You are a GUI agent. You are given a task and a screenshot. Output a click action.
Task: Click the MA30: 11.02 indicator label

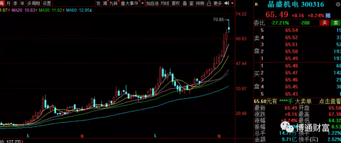[52, 10]
